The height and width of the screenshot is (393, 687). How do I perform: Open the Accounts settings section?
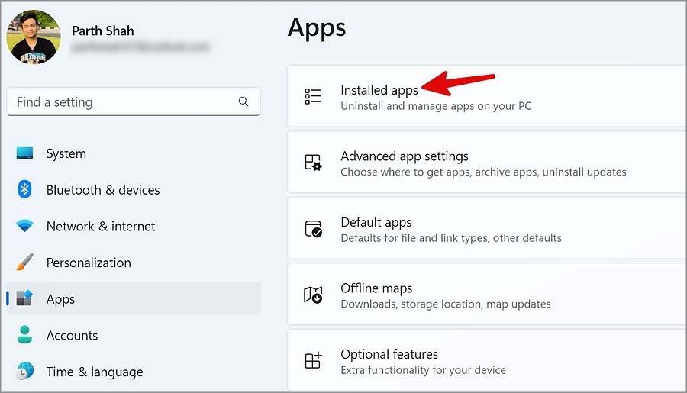pos(72,335)
